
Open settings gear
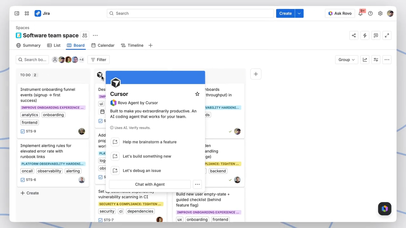380,13
